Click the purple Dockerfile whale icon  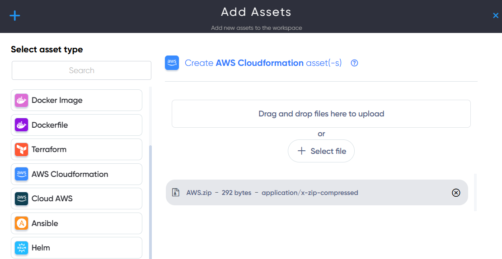[x=21, y=125]
